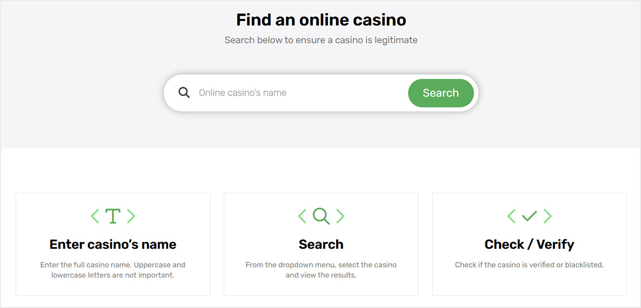Screen dimensions: 641x308
Task: Click the right angle bracket beside the T icon
Action: pos(131,216)
